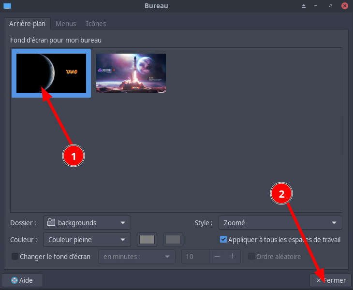Viewport: 353px width, 290px height.
Task: Expand the Style 'Zoomé' dropdown
Action: [280, 223]
